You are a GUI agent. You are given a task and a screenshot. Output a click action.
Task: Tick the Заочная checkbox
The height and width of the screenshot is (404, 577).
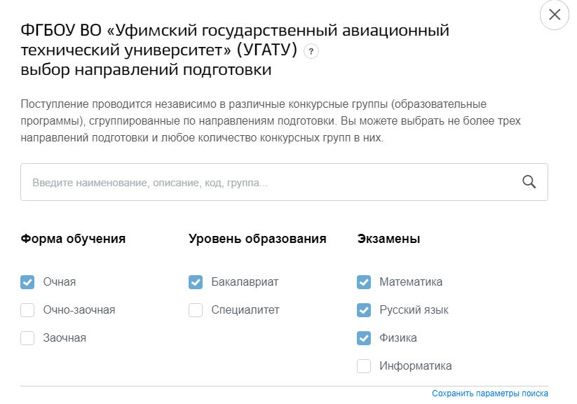tap(27, 337)
